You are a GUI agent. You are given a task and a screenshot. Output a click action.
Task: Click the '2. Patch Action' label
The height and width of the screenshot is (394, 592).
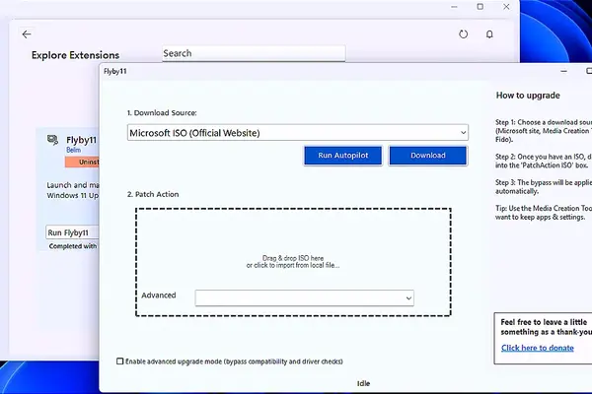point(153,194)
